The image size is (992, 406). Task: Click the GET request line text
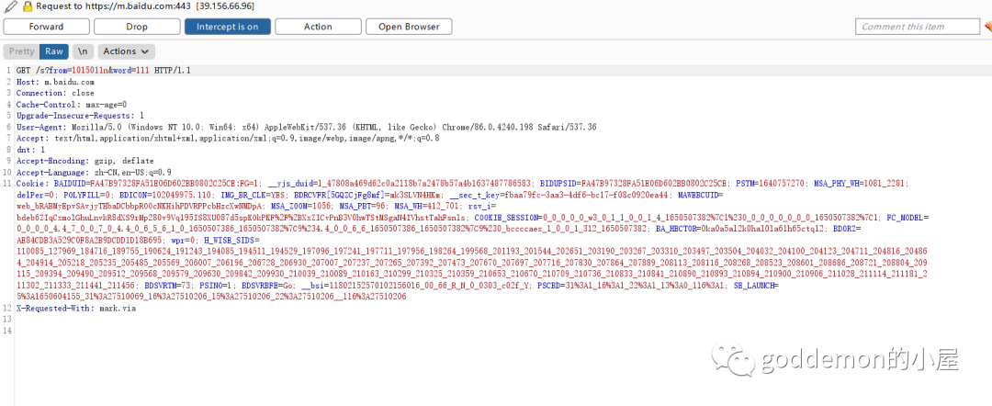(103, 71)
